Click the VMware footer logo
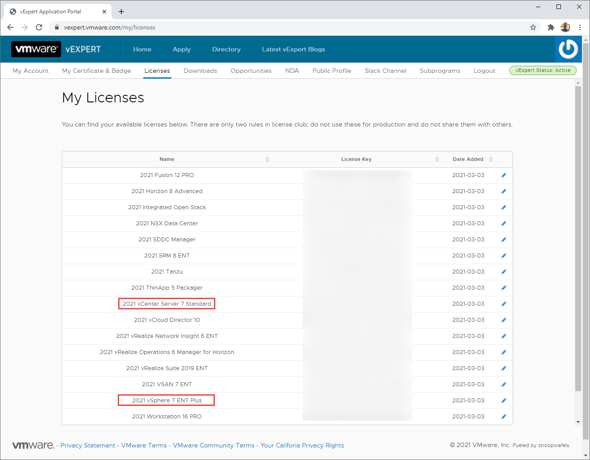The width and height of the screenshot is (590, 460). click(33, 445)
